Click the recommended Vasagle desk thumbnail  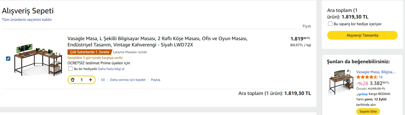pos(340,83)
